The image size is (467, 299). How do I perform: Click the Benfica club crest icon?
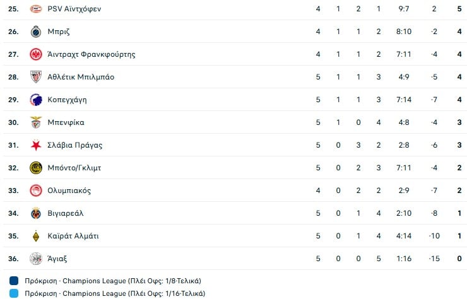click(36, 122)
